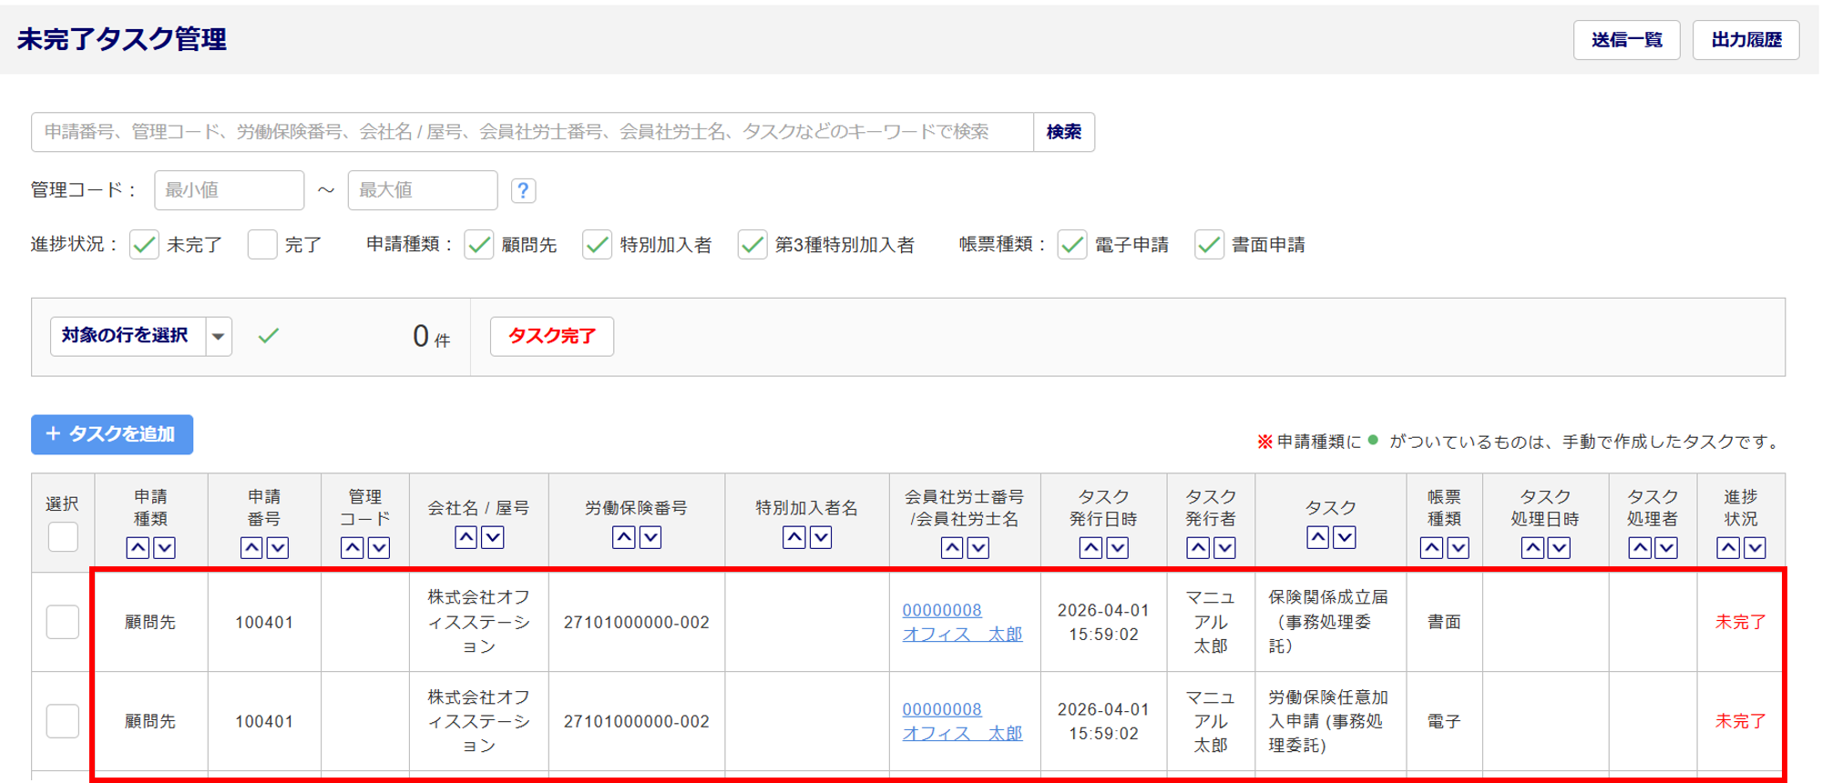Open the 対象の行を選択 dropdown arrow
The width and height of the screenshot is (1822, 783).
[219, 337]
